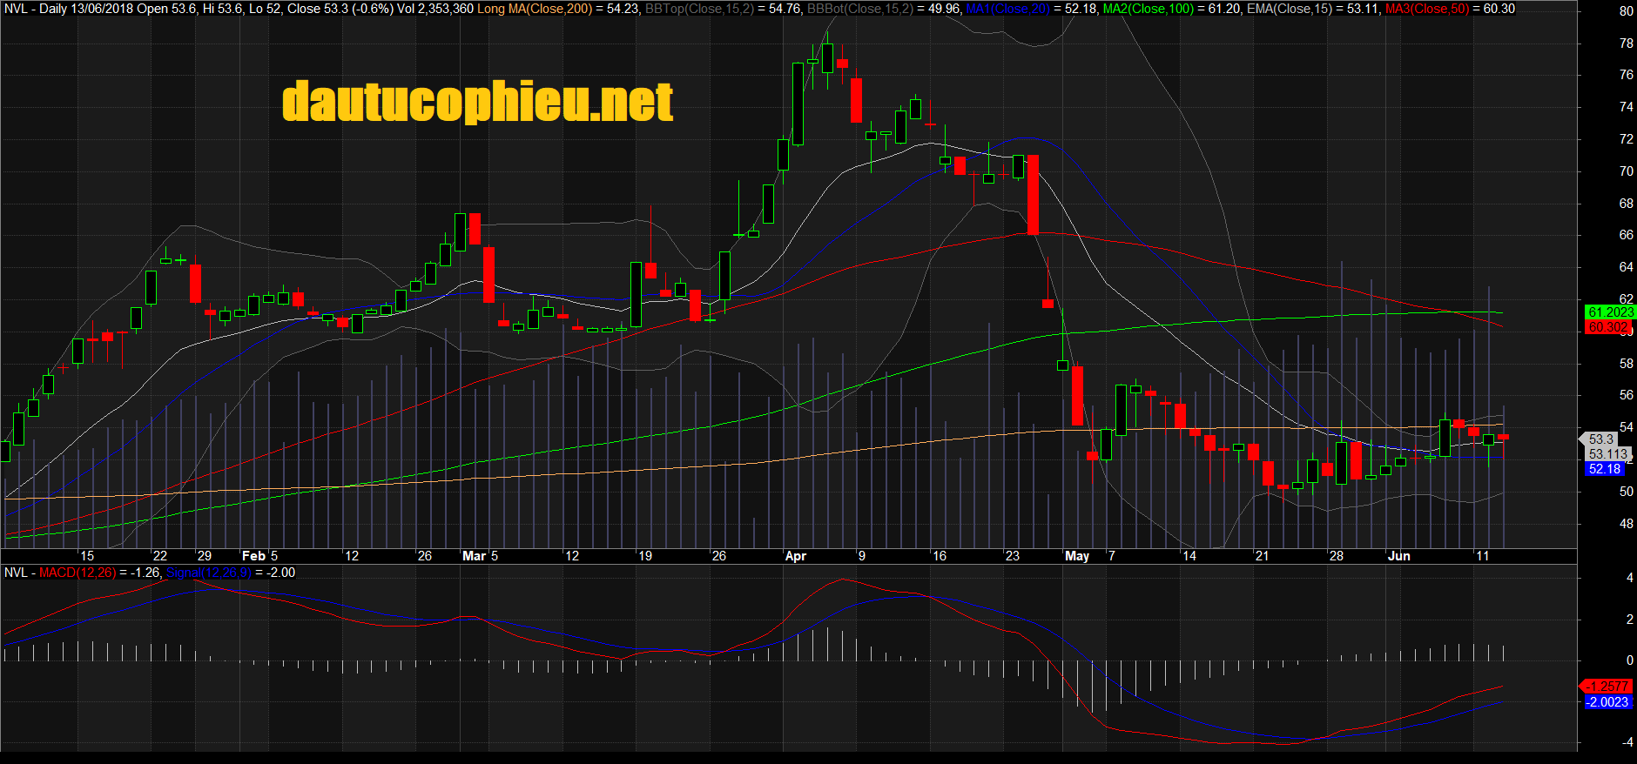The height and width of the screenshot is (764, 1637).
Task: Select the Feb label on date axis
Action: (253, 556)
